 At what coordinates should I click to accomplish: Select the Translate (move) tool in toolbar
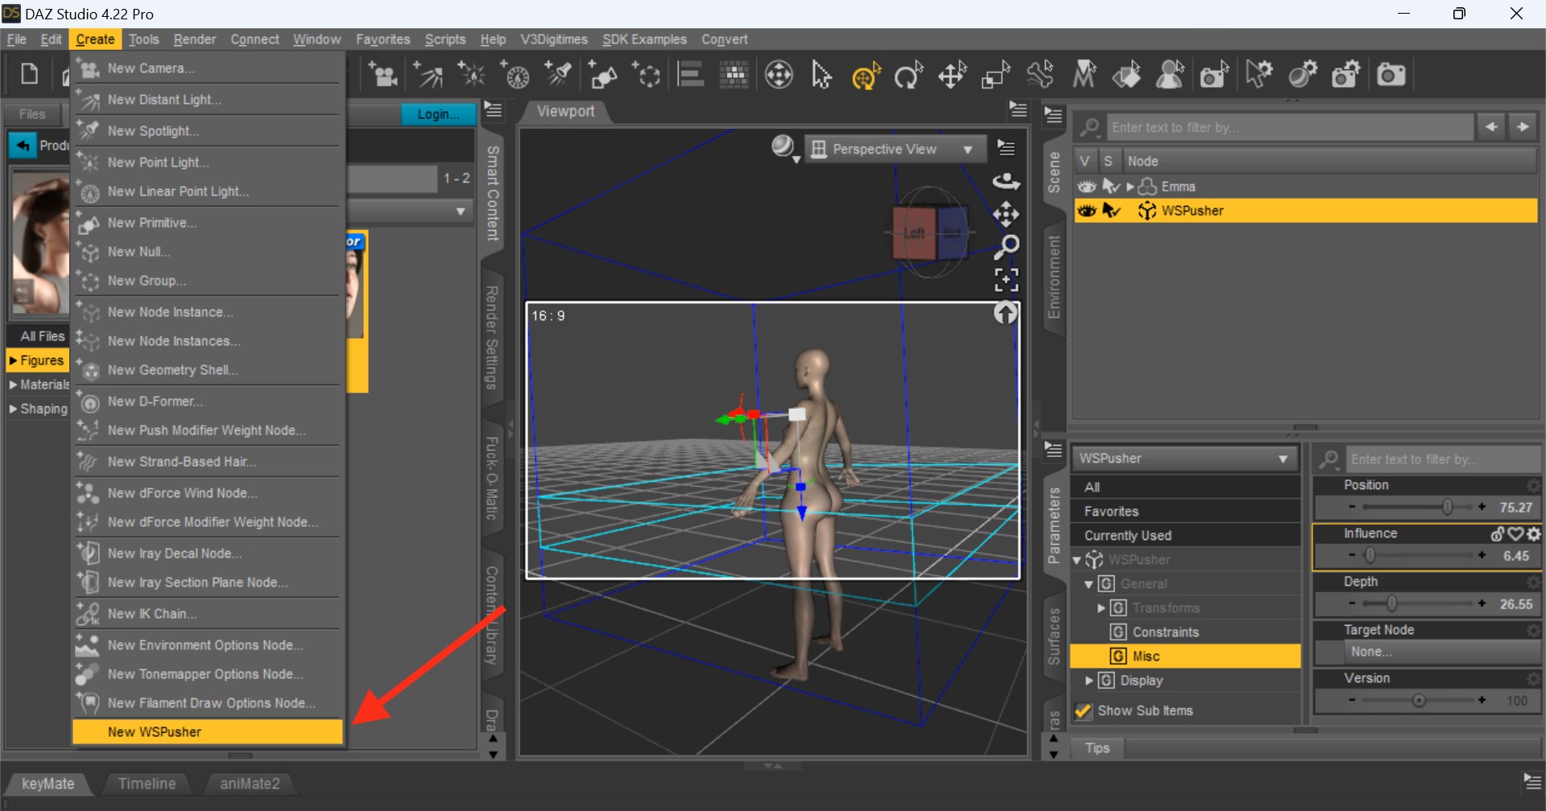point(953,75)
